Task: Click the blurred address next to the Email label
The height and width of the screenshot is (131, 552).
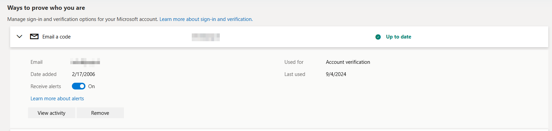Action: 85,61
